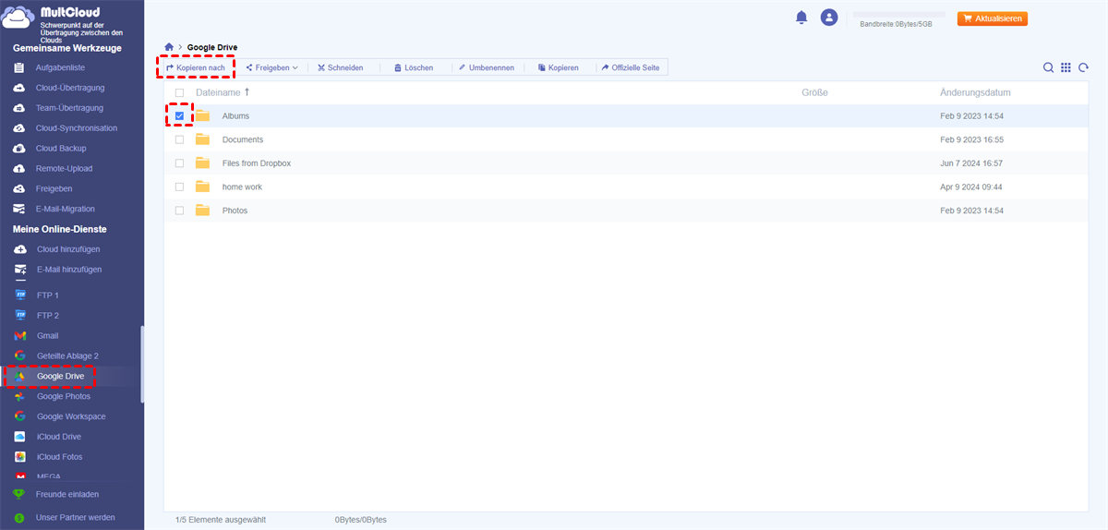The height and width of the screenshot is (530, 1108).
Task: Open Freigeben in the sidebar
Action: coord(54,188)
